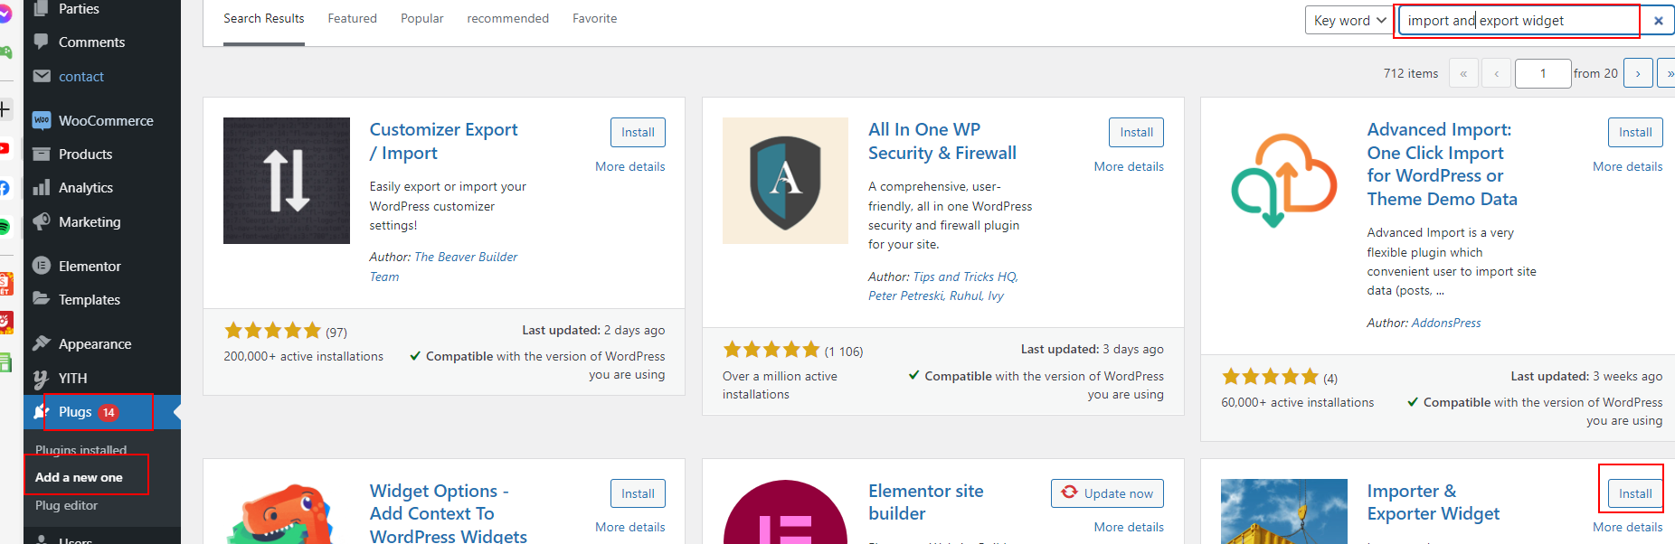Click the Templates folder icon

tap(41, 299)
